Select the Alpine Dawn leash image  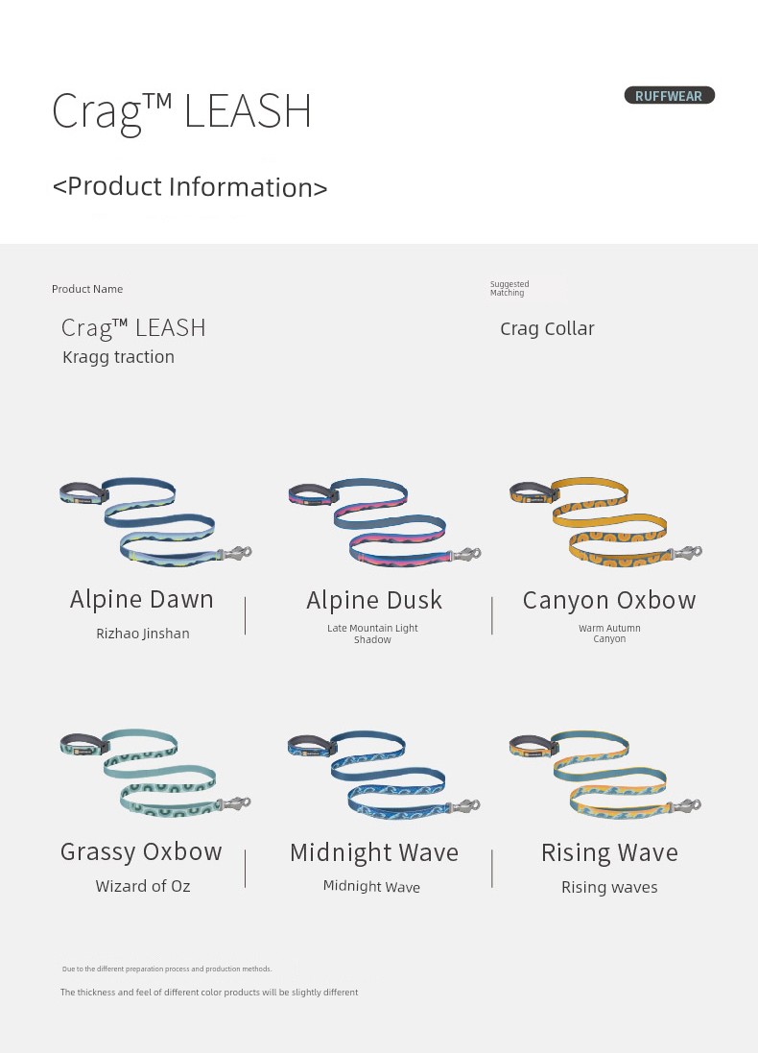[155, 521]
